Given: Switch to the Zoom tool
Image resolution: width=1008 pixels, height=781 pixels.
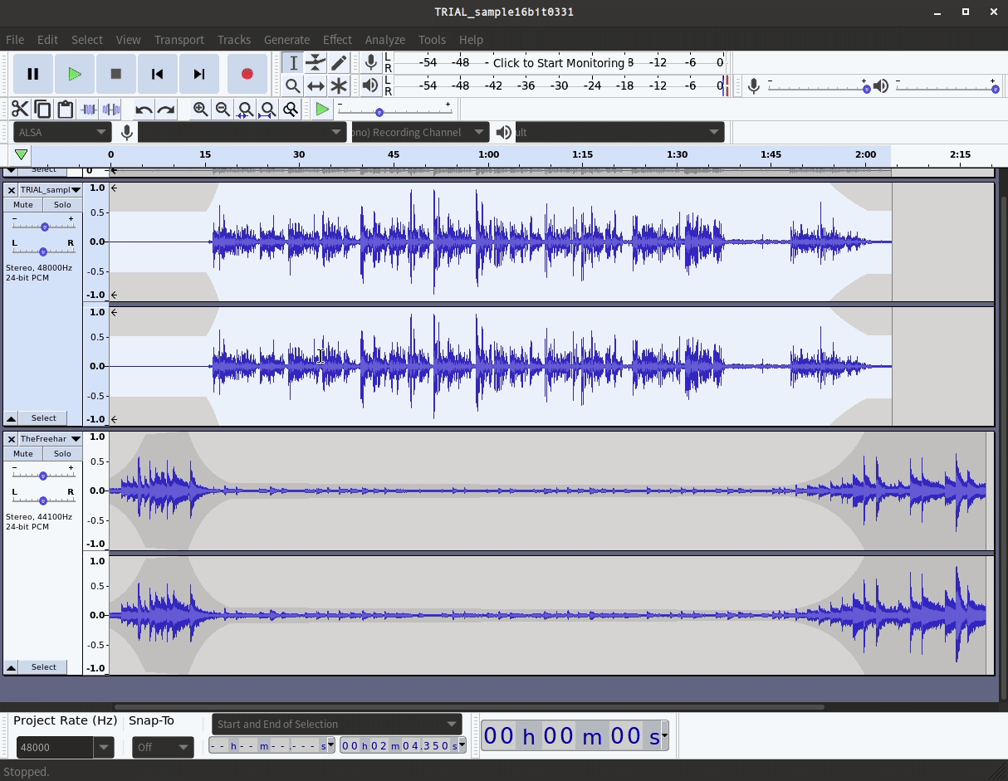Looking at the screenshot, I should [293, 85].
